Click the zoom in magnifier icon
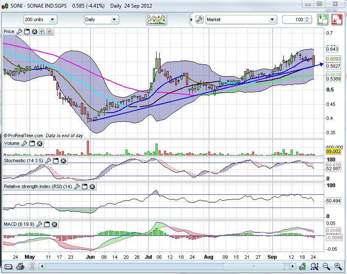347x274 pixels. 338,266
